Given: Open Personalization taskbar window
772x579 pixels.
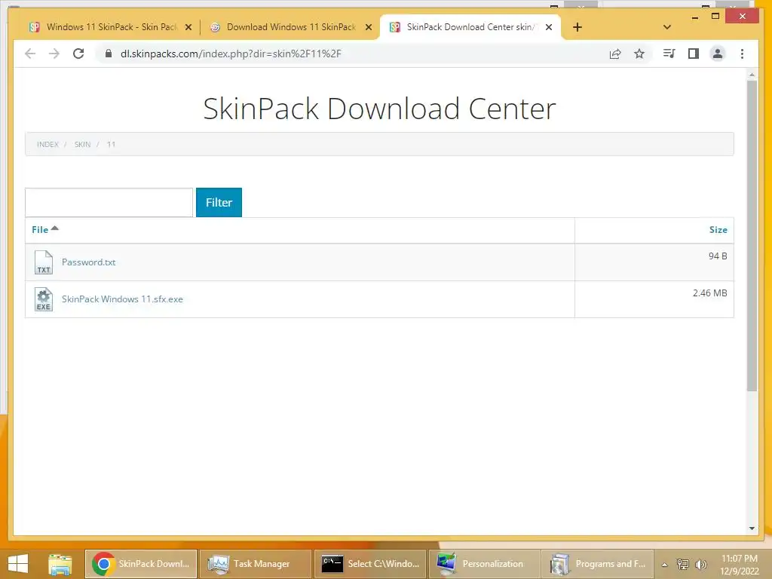Looking at the screenshot, I should (485, 564).
